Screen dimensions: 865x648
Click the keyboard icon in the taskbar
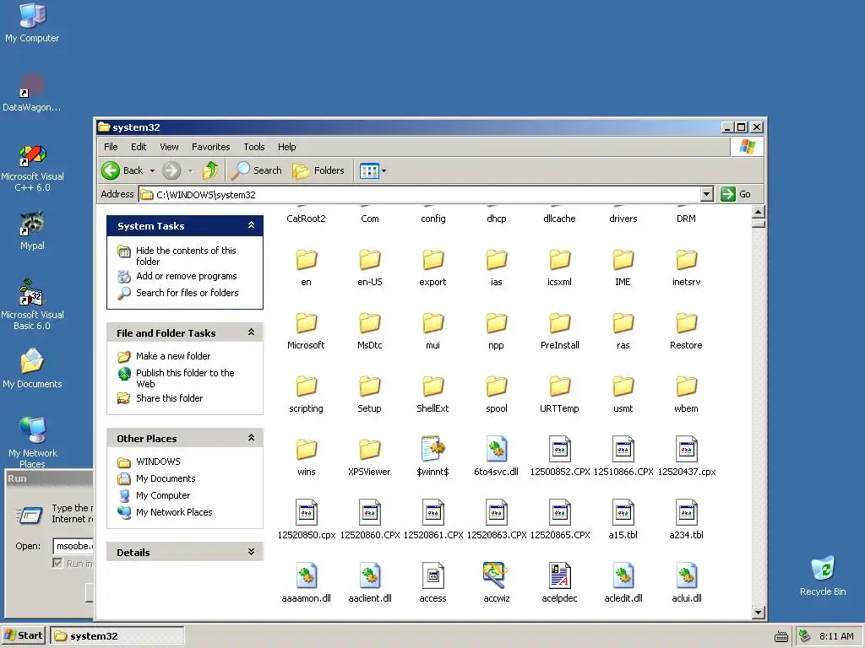[781, 636]
